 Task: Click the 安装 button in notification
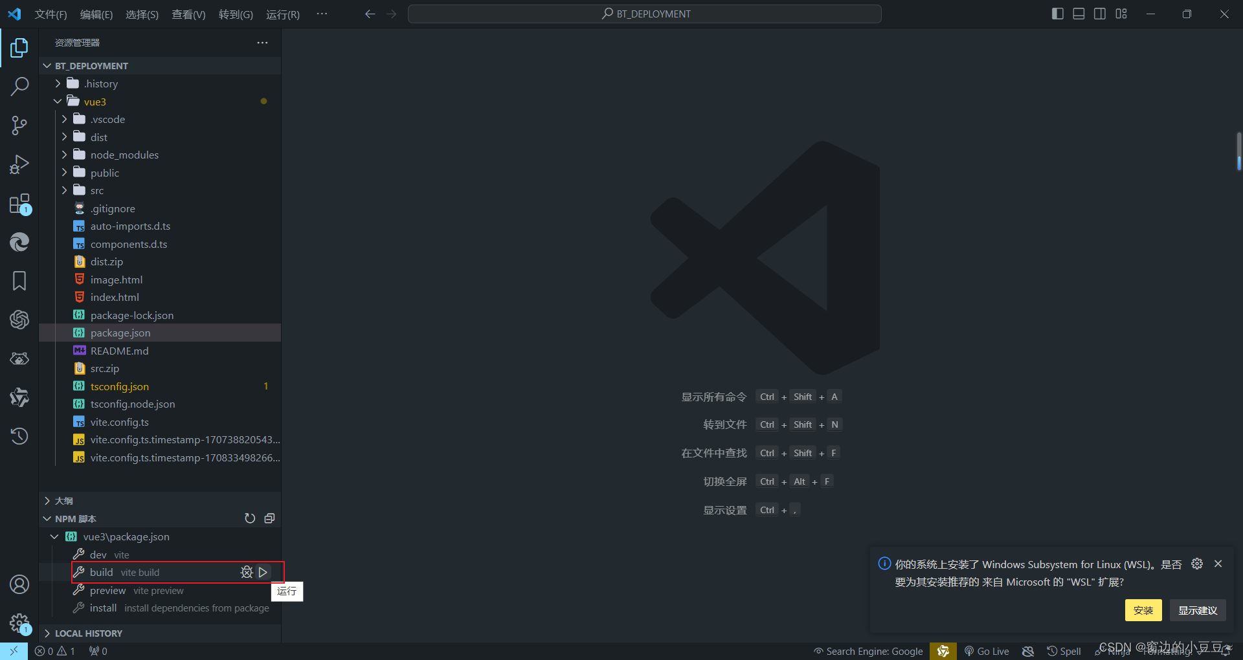(1143, 610)
